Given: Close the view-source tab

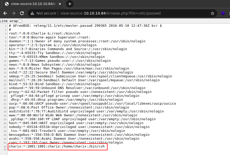Looking at the screenshot, I should 60,4.
